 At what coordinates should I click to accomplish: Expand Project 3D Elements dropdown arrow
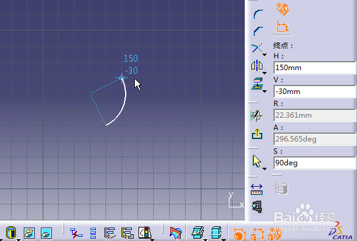tap(264, 92)
